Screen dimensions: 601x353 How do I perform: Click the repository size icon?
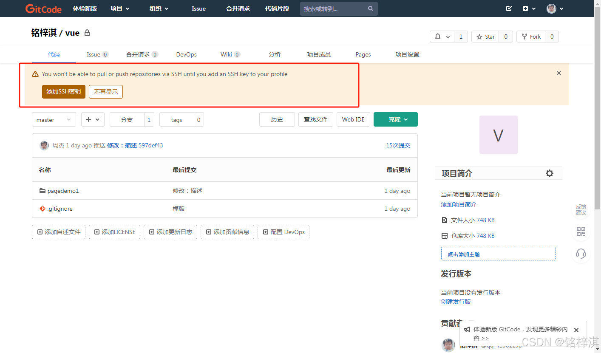coord(445,236)
